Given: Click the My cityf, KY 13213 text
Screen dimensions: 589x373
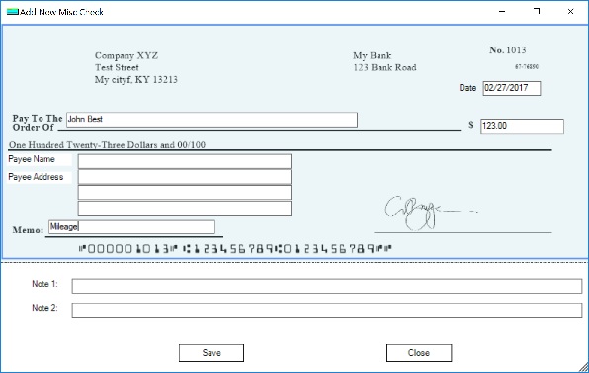Looking at the screenshot, I should coord(136,80).
